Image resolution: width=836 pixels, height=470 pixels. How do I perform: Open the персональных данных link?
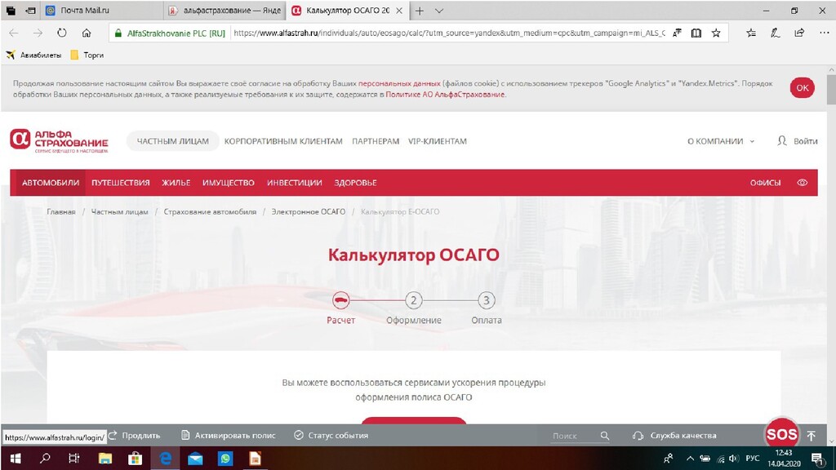399,84
